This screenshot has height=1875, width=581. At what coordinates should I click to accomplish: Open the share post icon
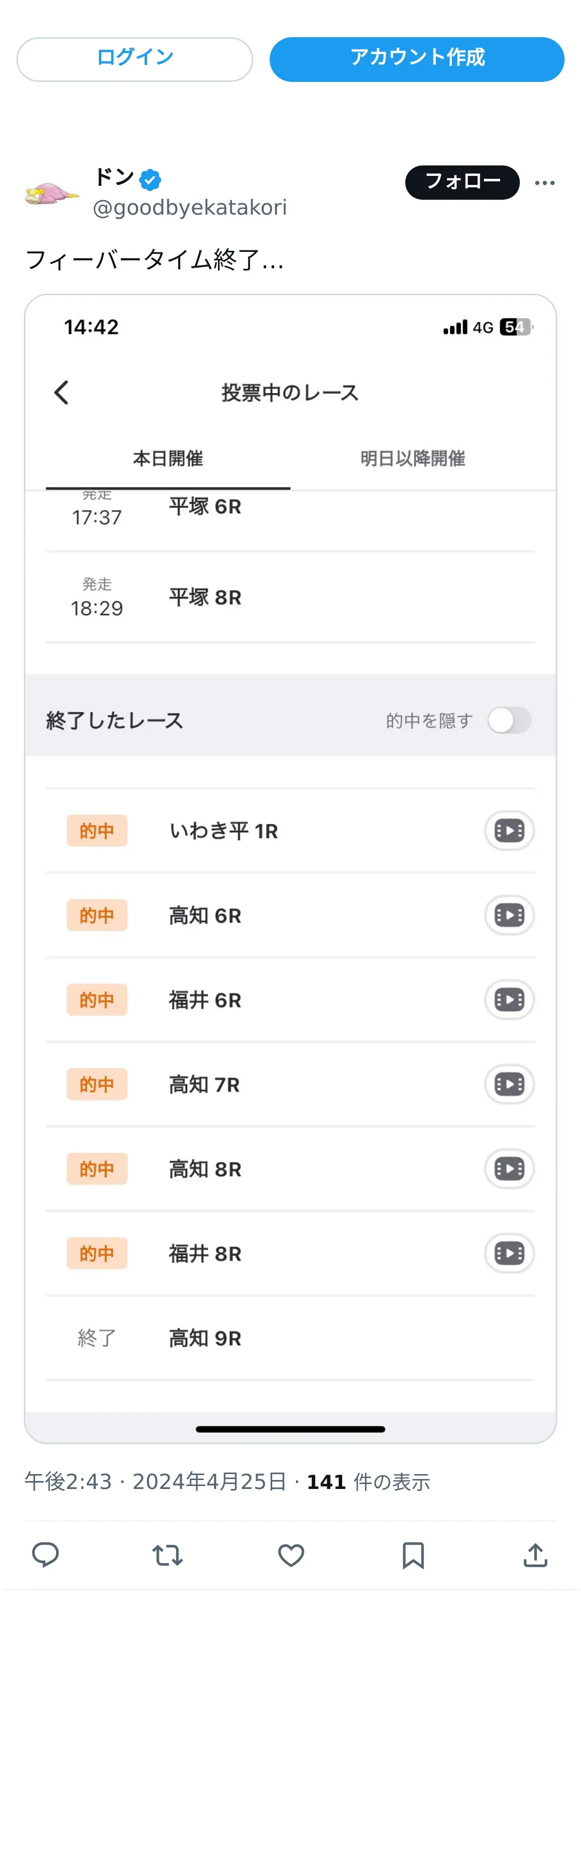coord(535,1555)
